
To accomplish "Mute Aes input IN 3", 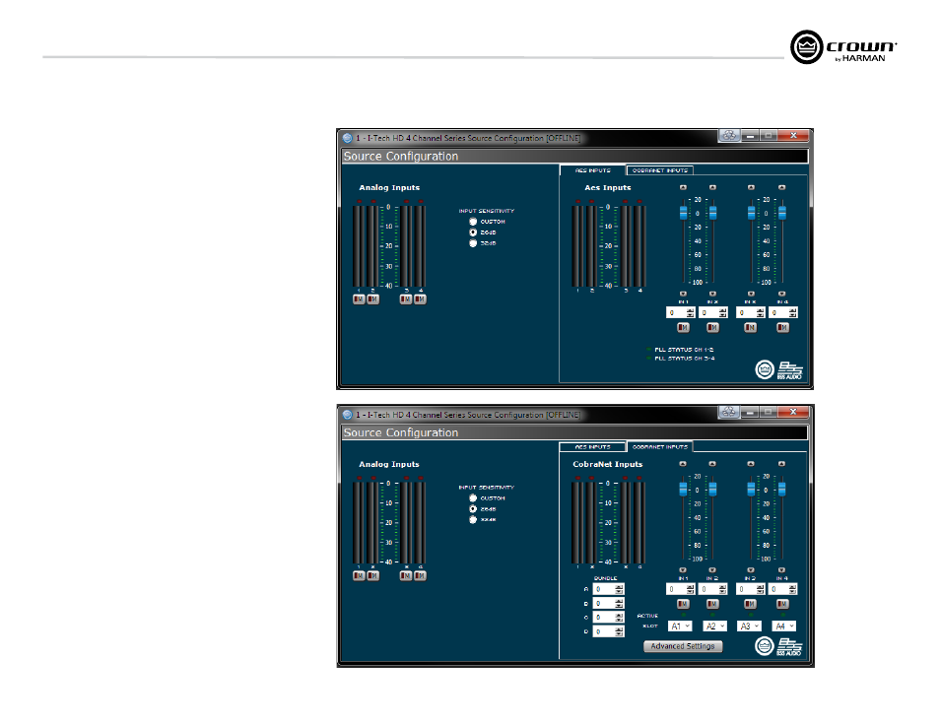I will 750,327.
